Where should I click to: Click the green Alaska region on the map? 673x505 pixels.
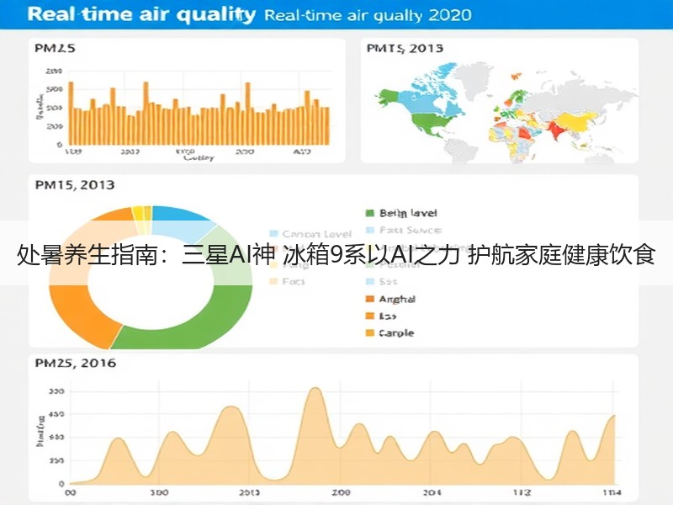[x=389, y=97]
